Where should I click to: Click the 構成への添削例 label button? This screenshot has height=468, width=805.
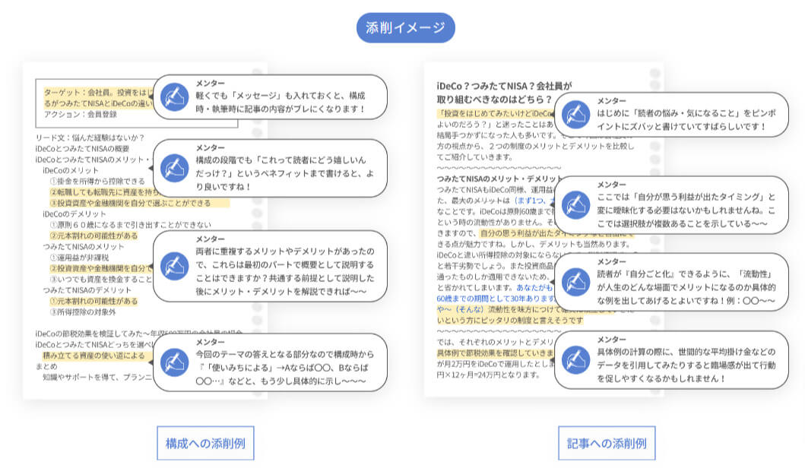point(205,444)
